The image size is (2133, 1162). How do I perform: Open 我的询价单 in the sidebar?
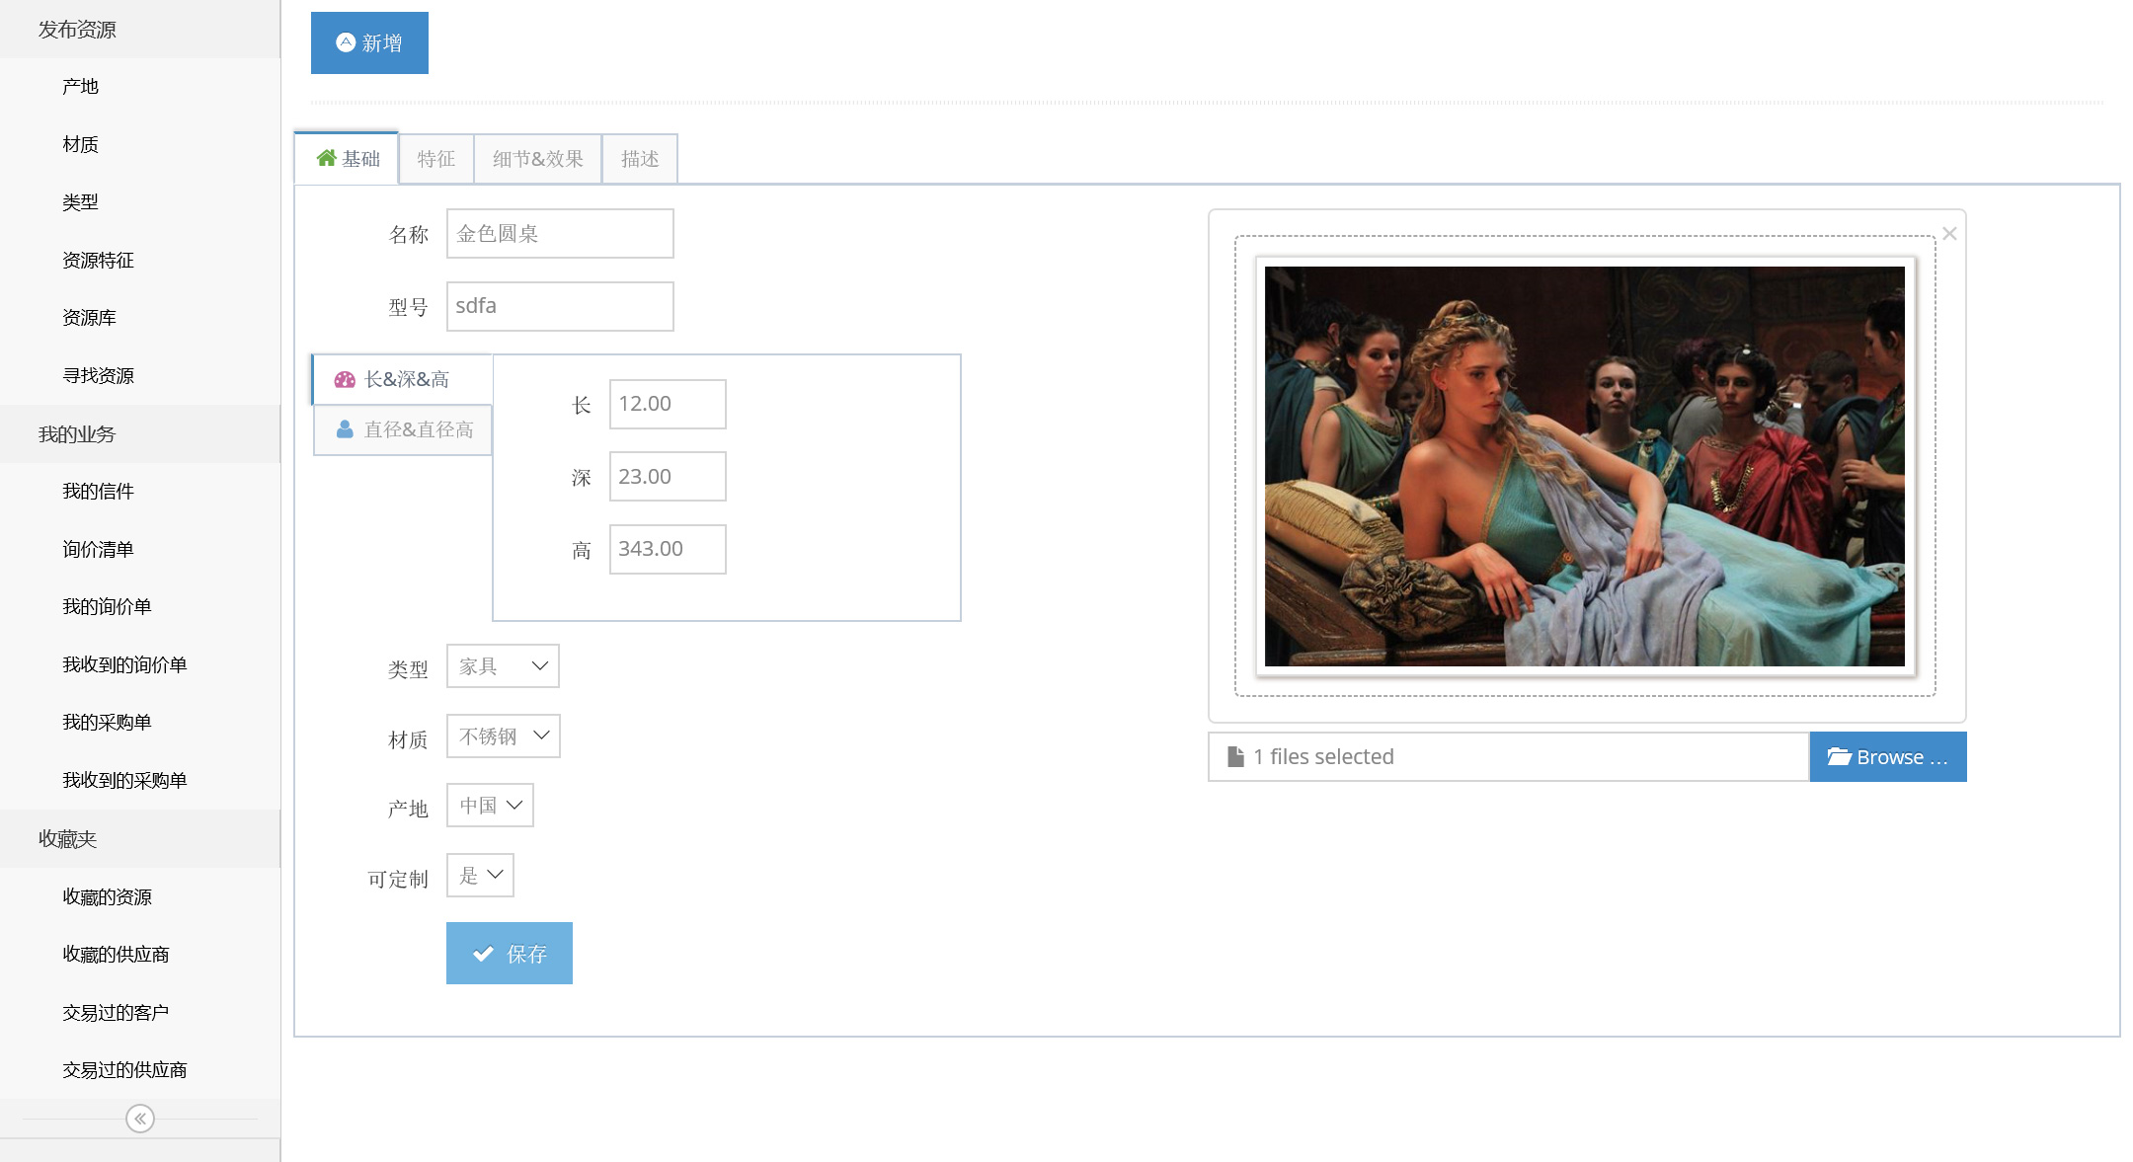[140, 607]
